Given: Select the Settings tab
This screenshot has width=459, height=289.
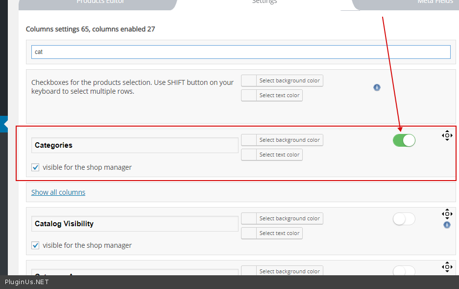Looking at the screenshot, I should 265,2.
